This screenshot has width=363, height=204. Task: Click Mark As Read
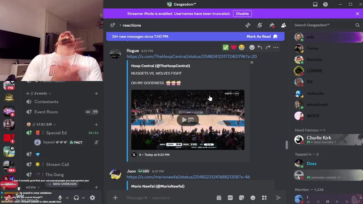tap(262, 36)
